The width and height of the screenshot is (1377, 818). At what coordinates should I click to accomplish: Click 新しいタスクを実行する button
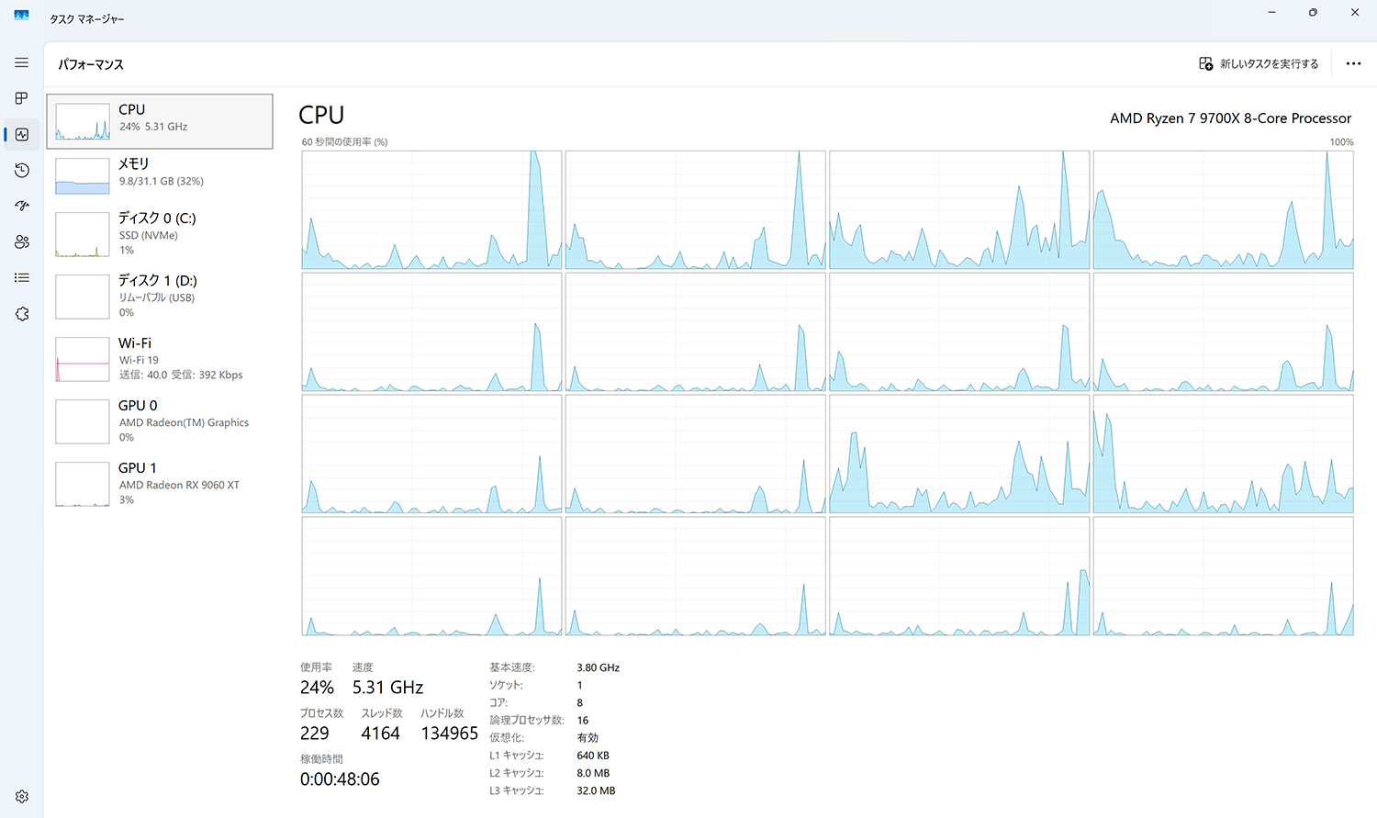(x=1259, y=63)
